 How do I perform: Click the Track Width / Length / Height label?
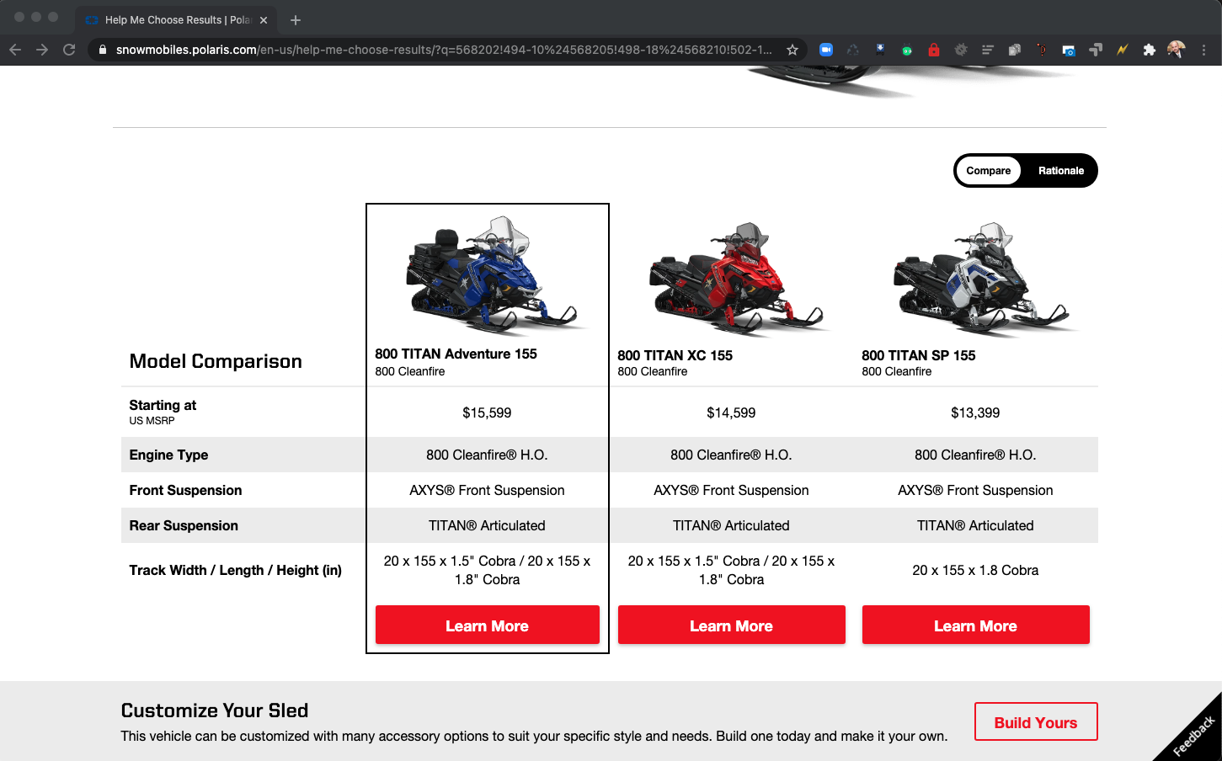[x=235, y=571]
